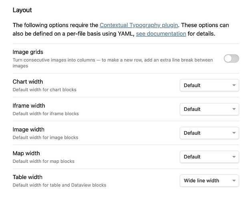Open the Contextual Typography plugin link
Image resolution: width=249 pixels, height=200 pixels.
pyautogui.click(x=139, y=25)
